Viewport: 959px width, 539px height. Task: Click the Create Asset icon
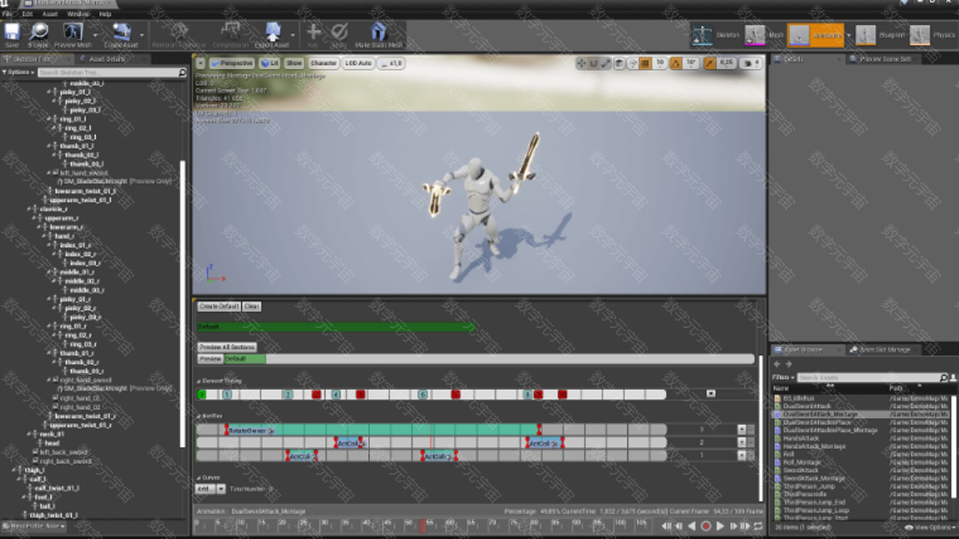click(x=121, y=31)
